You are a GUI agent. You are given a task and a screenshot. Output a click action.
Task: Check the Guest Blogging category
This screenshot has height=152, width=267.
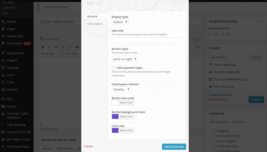(213, 141)
